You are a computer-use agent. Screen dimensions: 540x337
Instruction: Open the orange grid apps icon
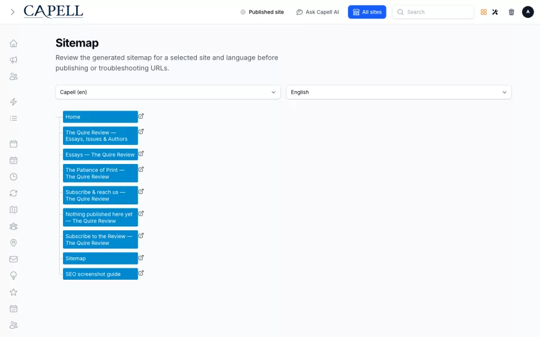click(x=484, y=12)
